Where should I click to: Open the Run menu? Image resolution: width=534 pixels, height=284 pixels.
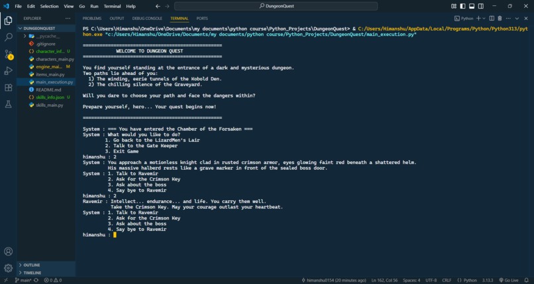(94, 6)
